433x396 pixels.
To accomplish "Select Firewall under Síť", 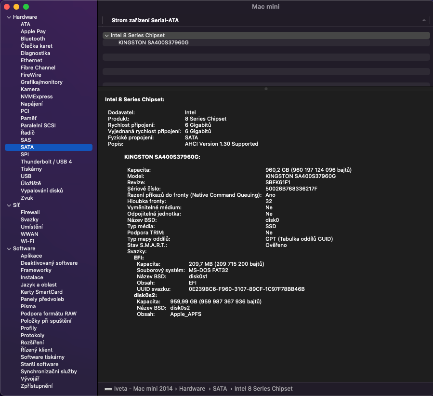I will click(30, 212).
